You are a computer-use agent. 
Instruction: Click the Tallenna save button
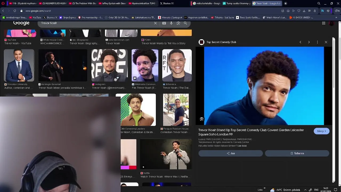(x=297, y=153)
